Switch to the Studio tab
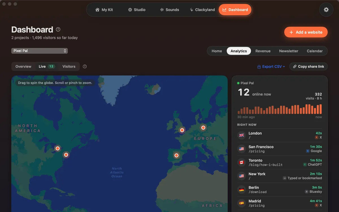Screen dimensions: 339x212 tap(137, 10)
